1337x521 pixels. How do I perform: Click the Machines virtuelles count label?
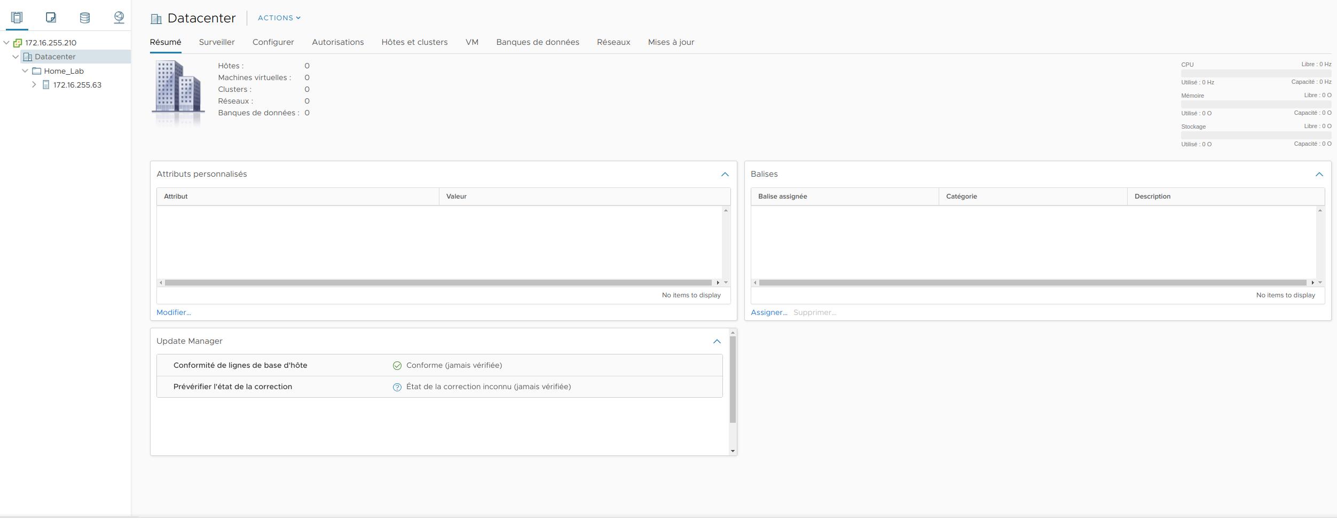(255, 78)
